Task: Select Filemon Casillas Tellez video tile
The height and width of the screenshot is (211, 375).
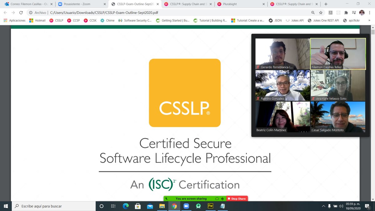Action: coord(338,54)
